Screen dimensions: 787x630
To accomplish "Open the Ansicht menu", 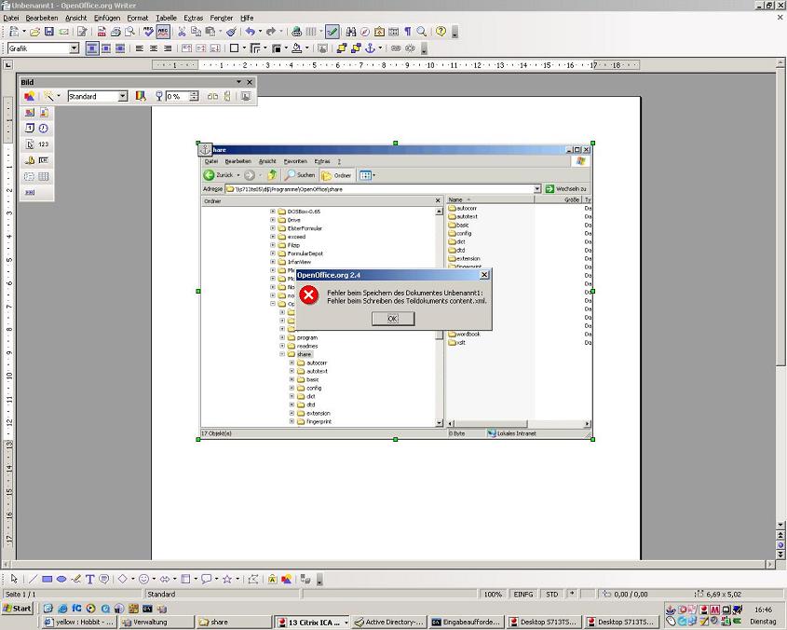I will tap(75, 18).
